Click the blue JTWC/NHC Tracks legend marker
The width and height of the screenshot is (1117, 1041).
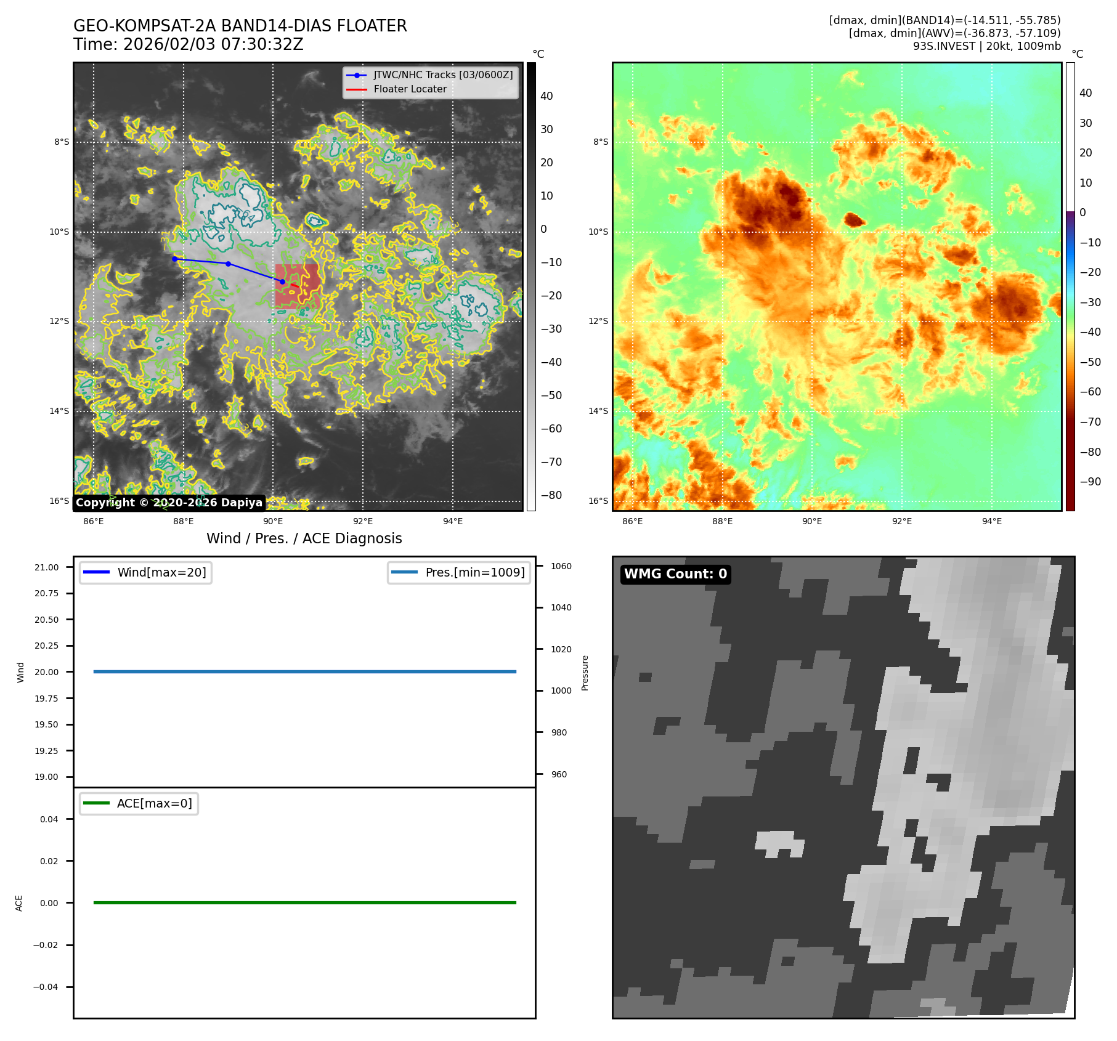[x=356, y=75]
